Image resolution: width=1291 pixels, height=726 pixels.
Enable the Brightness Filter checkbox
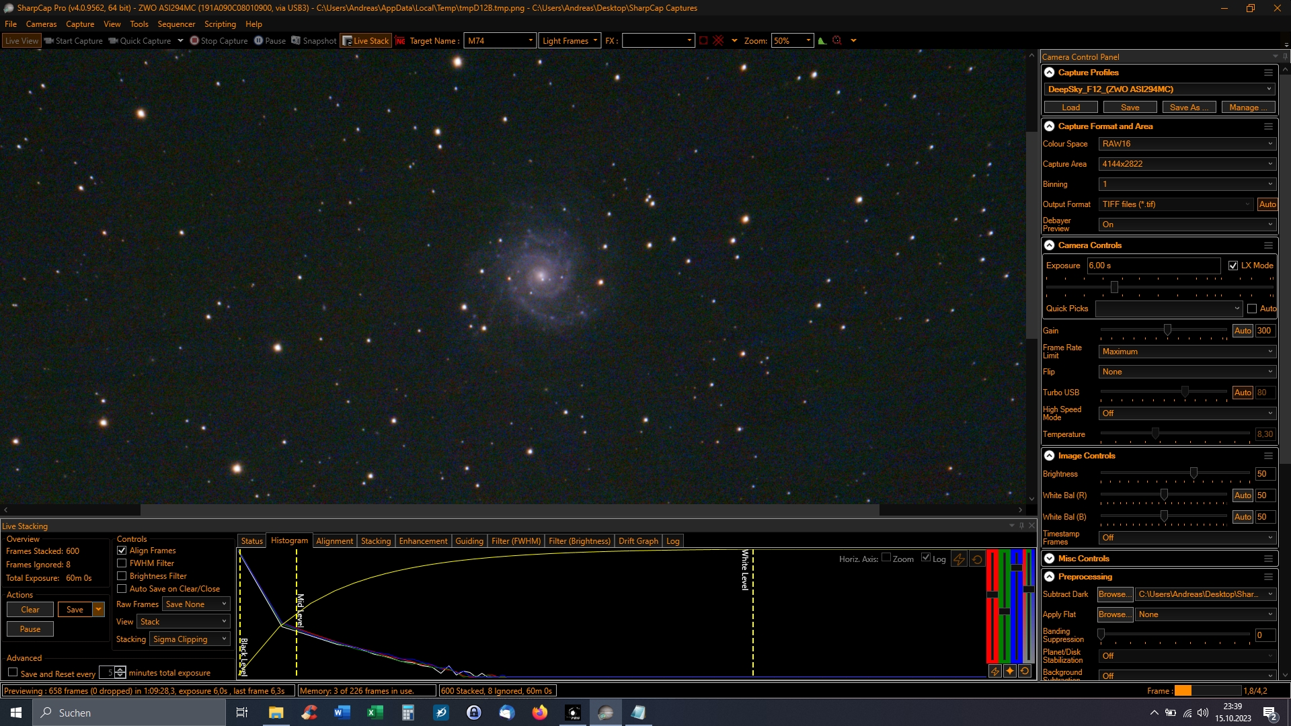(x=122, y=576)
